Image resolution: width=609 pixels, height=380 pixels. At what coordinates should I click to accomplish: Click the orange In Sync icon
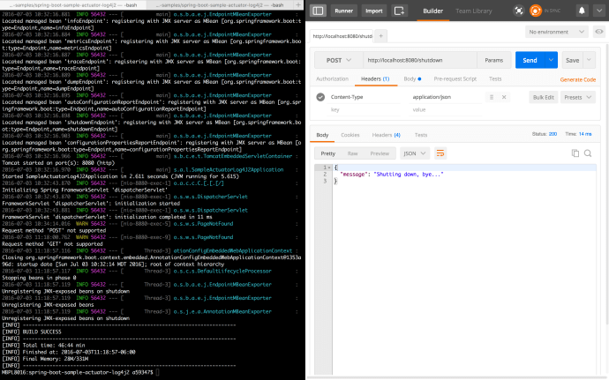tap(535, 11)
